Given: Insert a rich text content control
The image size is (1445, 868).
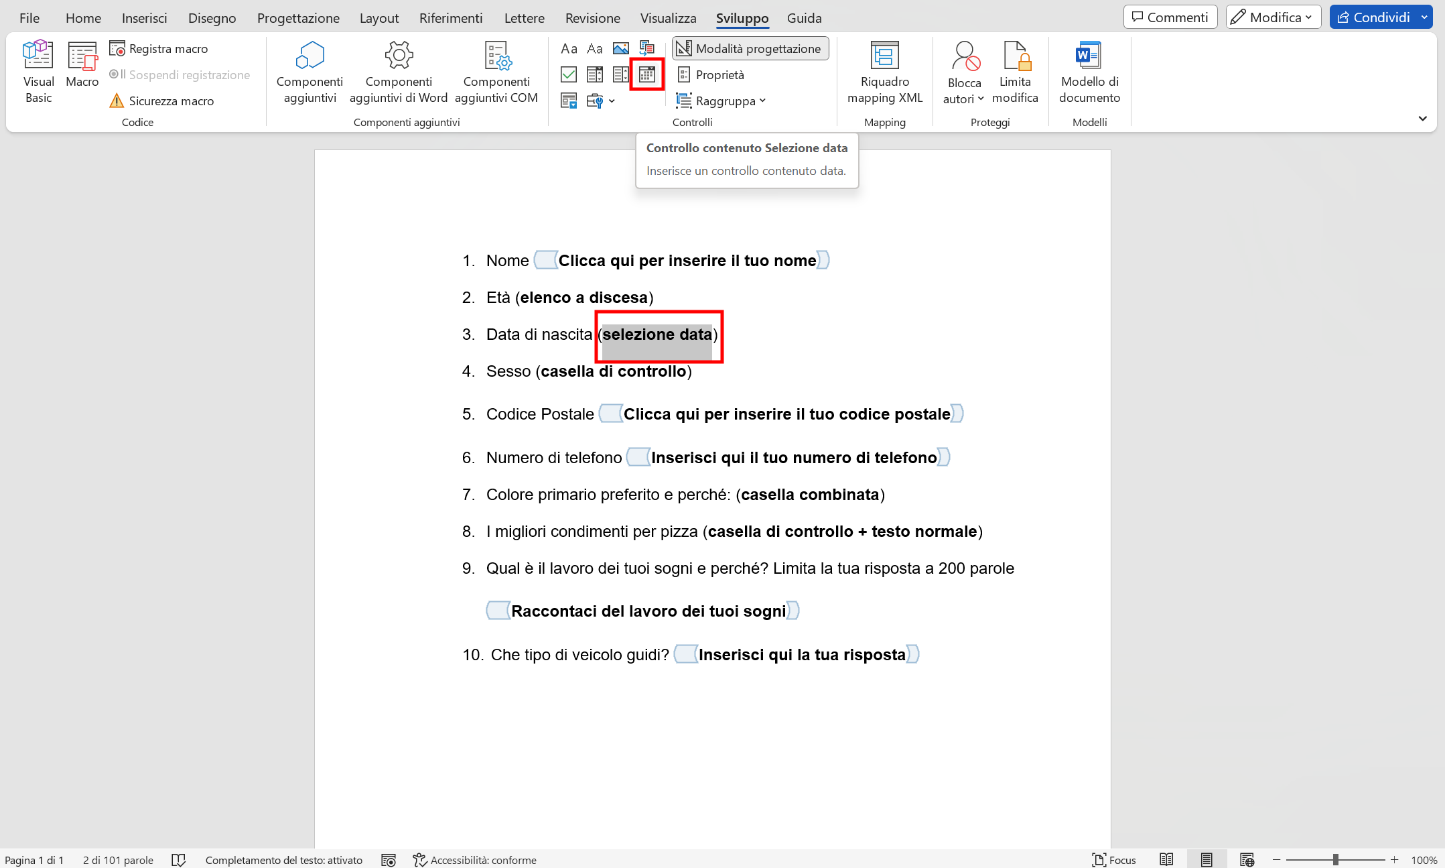Looking at the screenshot, I should tap(568, 48).
